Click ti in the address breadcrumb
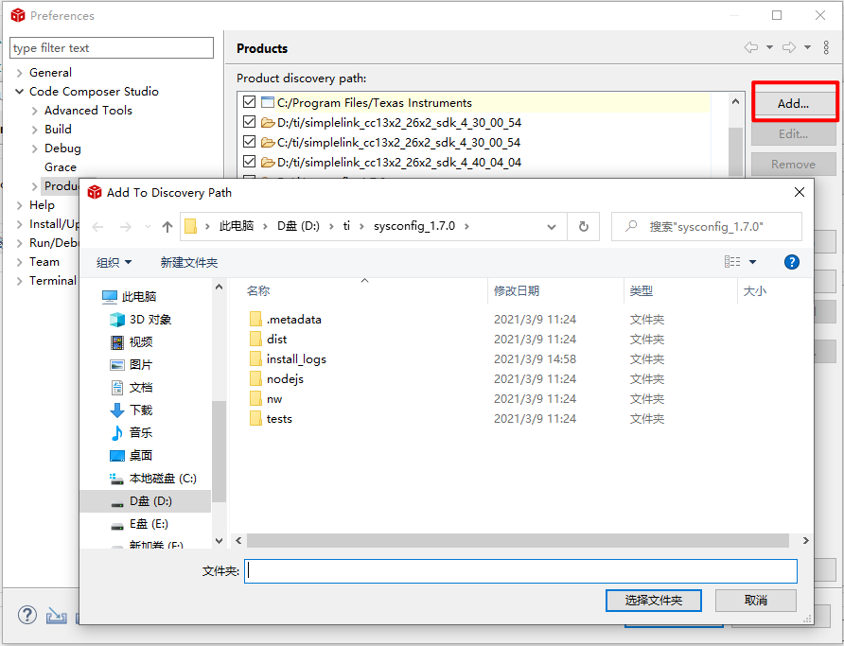Viewport: 844px width, 646px height. click(x=346, y=226)
